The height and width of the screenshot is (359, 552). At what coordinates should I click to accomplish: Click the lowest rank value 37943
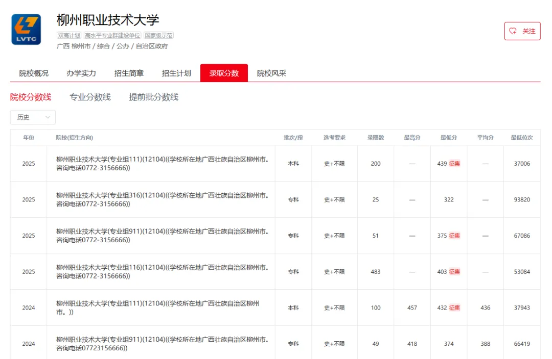pos(522,307)
